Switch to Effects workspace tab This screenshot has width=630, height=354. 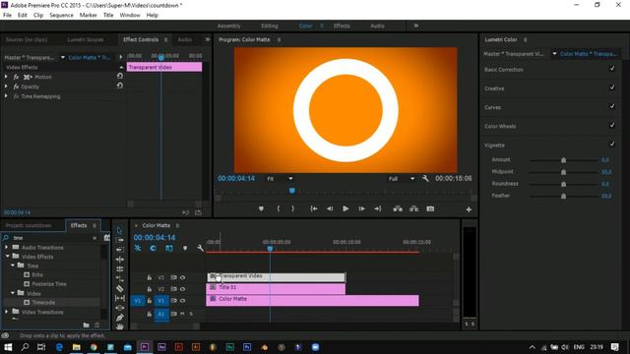[x=342, y=27]
